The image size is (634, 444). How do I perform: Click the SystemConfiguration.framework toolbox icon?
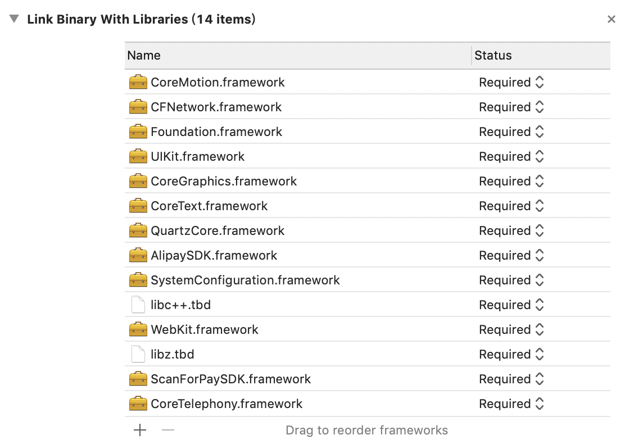pyautogui.click(x=138, y=280)
